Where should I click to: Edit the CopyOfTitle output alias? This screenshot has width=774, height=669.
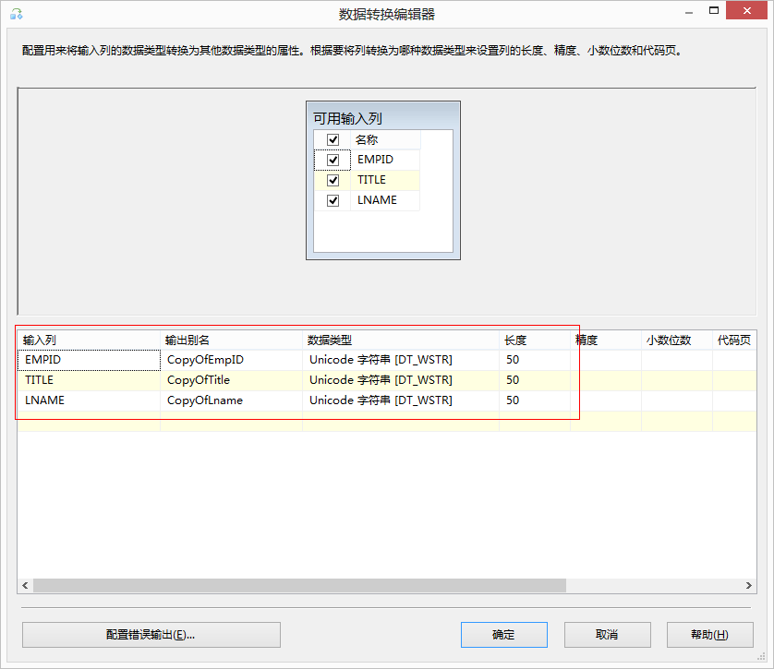point(231,380)
